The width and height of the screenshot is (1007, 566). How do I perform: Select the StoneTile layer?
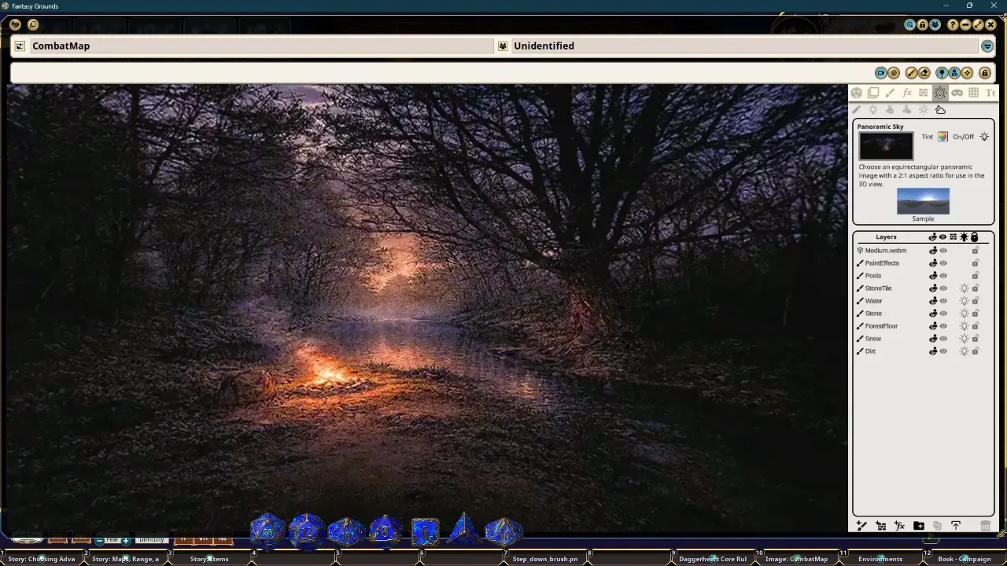click(x=878, y=289)
